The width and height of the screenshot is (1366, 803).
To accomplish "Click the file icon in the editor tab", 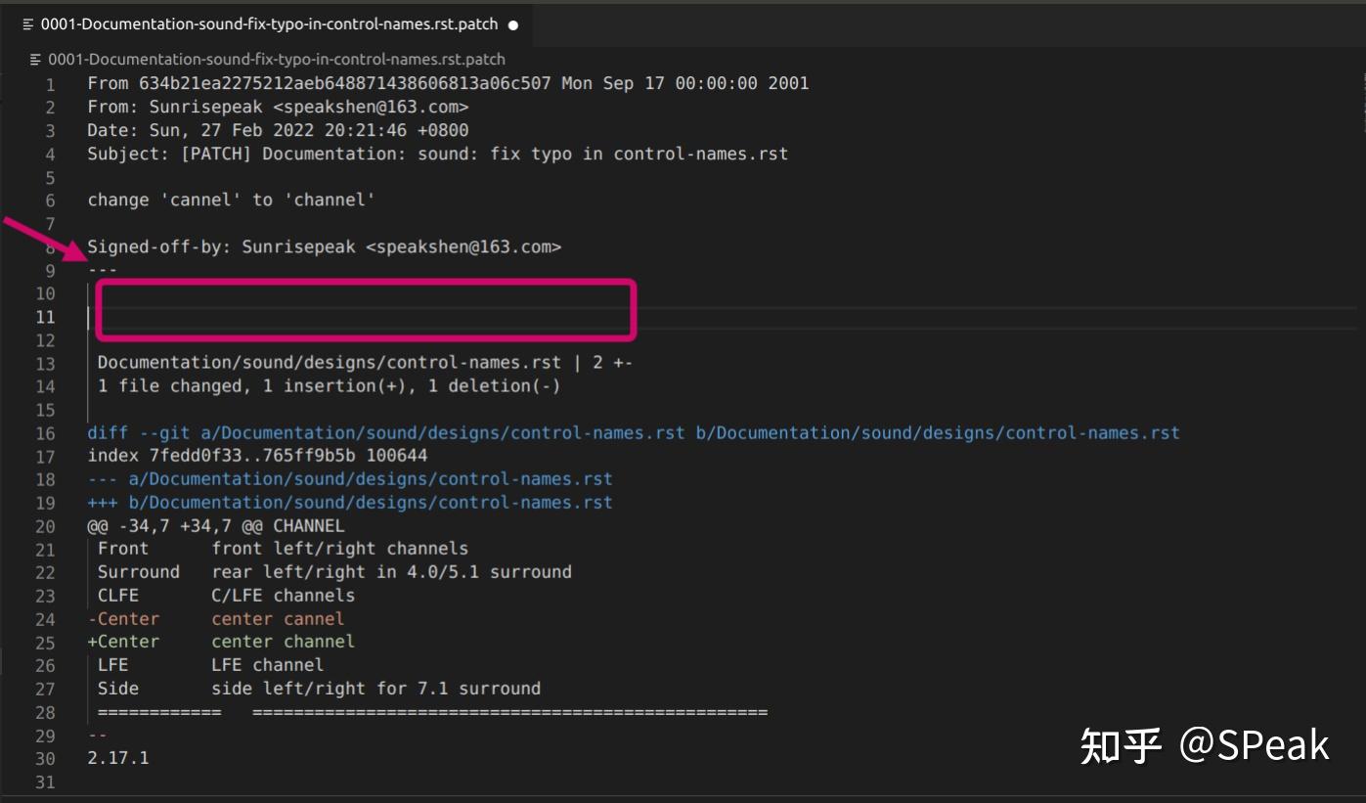I will tap(27, 24).
